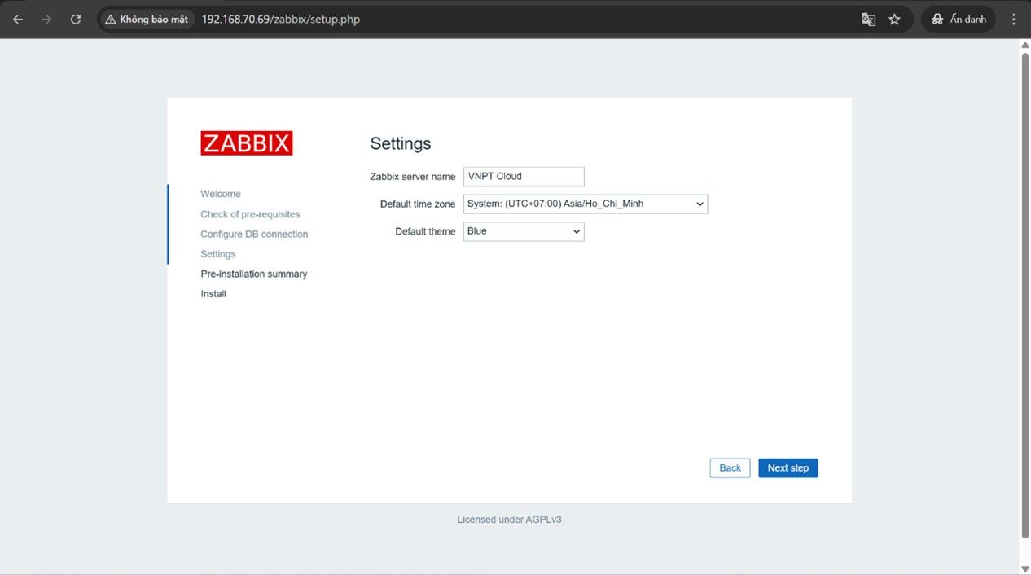Click the Next step button
This screenshot has width=1031, height=575.
coord(788,467)
